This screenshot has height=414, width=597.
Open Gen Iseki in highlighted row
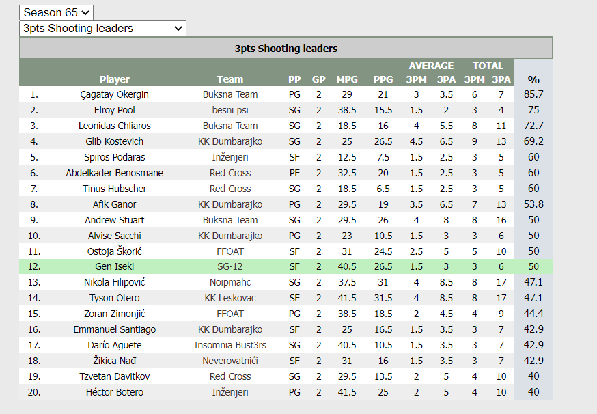[114, 266]
